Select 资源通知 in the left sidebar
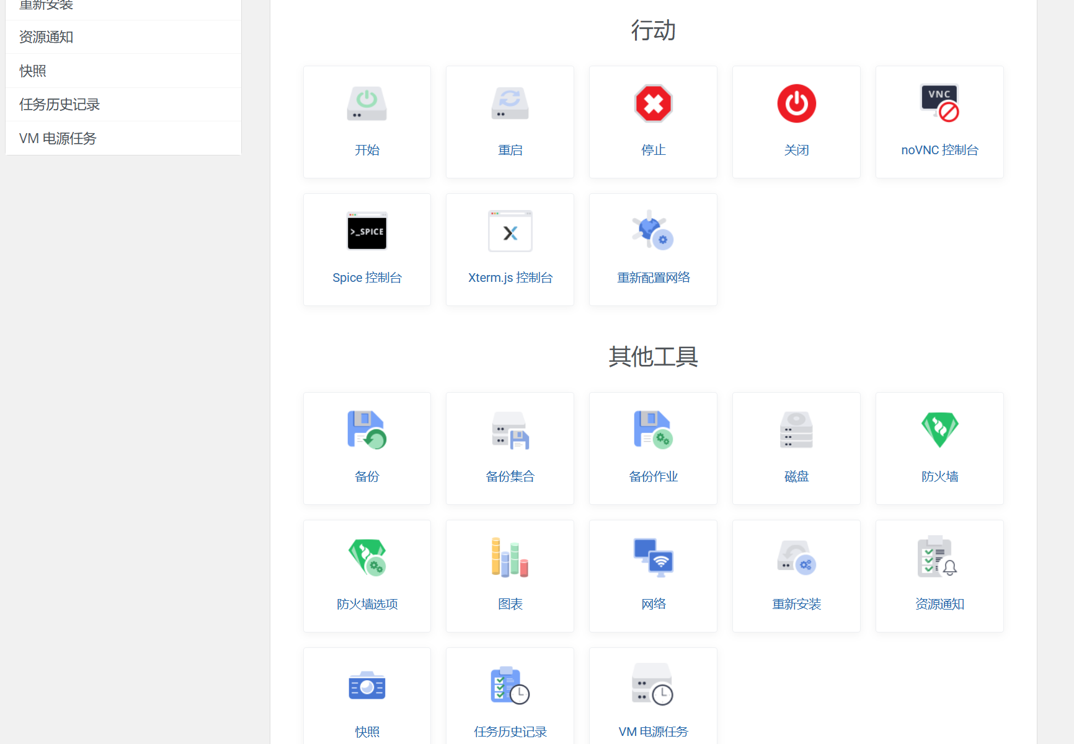 pyautogui.click(x=47, y=37)
